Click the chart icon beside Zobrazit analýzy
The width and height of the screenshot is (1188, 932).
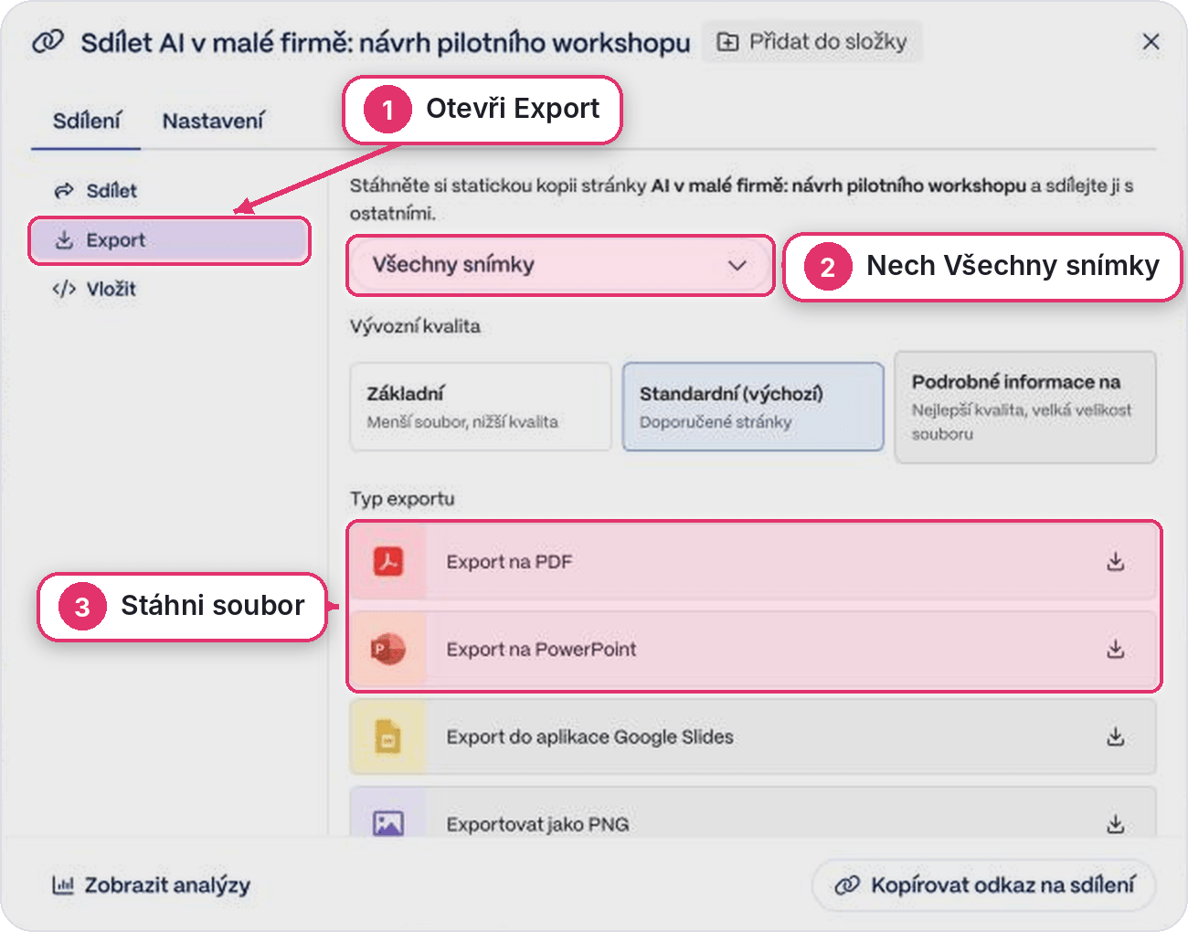62,884
